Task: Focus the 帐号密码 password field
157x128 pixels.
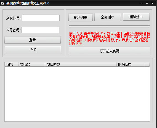Action: click(x=40, y=30)
